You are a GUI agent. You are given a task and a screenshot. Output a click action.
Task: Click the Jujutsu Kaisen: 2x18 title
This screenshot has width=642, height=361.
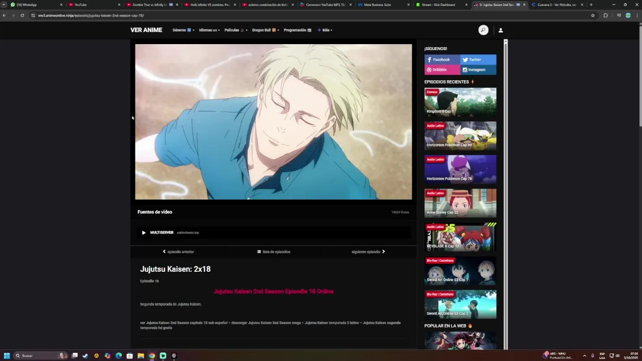click(x=175, y=269)
